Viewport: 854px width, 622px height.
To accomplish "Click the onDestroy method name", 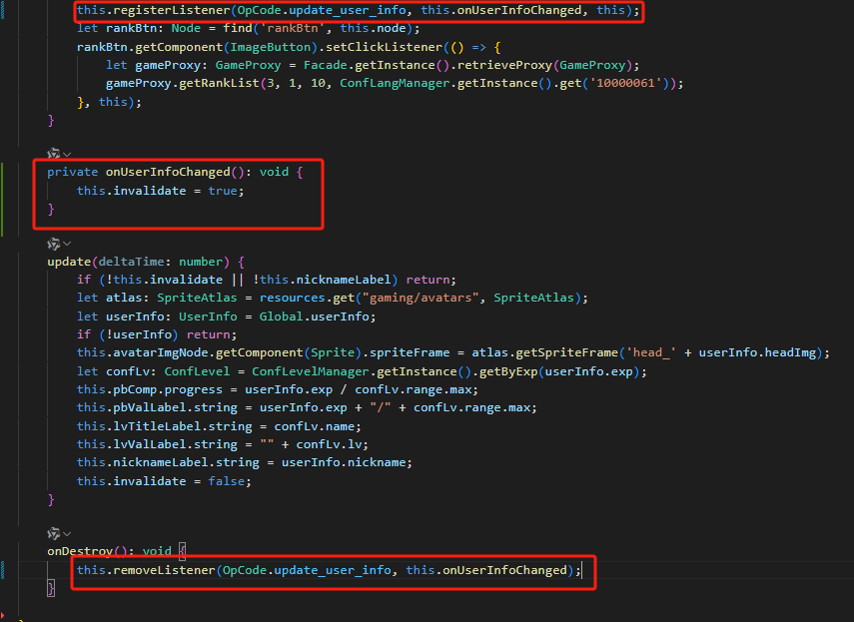I will coord(80,551).
